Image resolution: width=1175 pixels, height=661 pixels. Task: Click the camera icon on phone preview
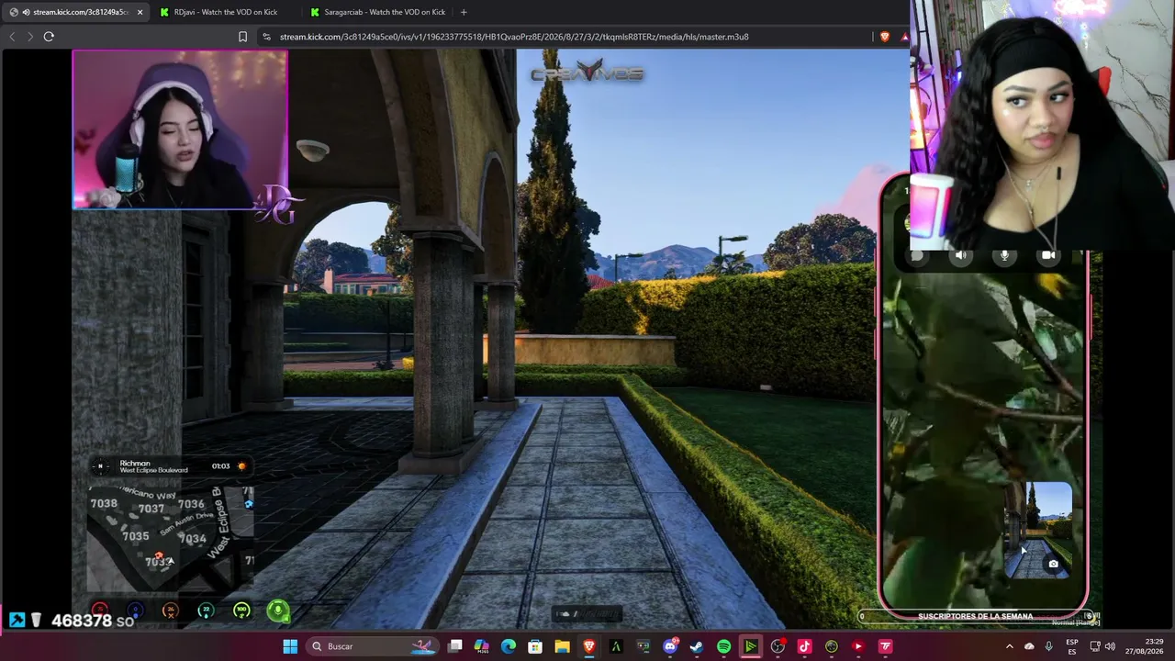tap(1053, 564)
